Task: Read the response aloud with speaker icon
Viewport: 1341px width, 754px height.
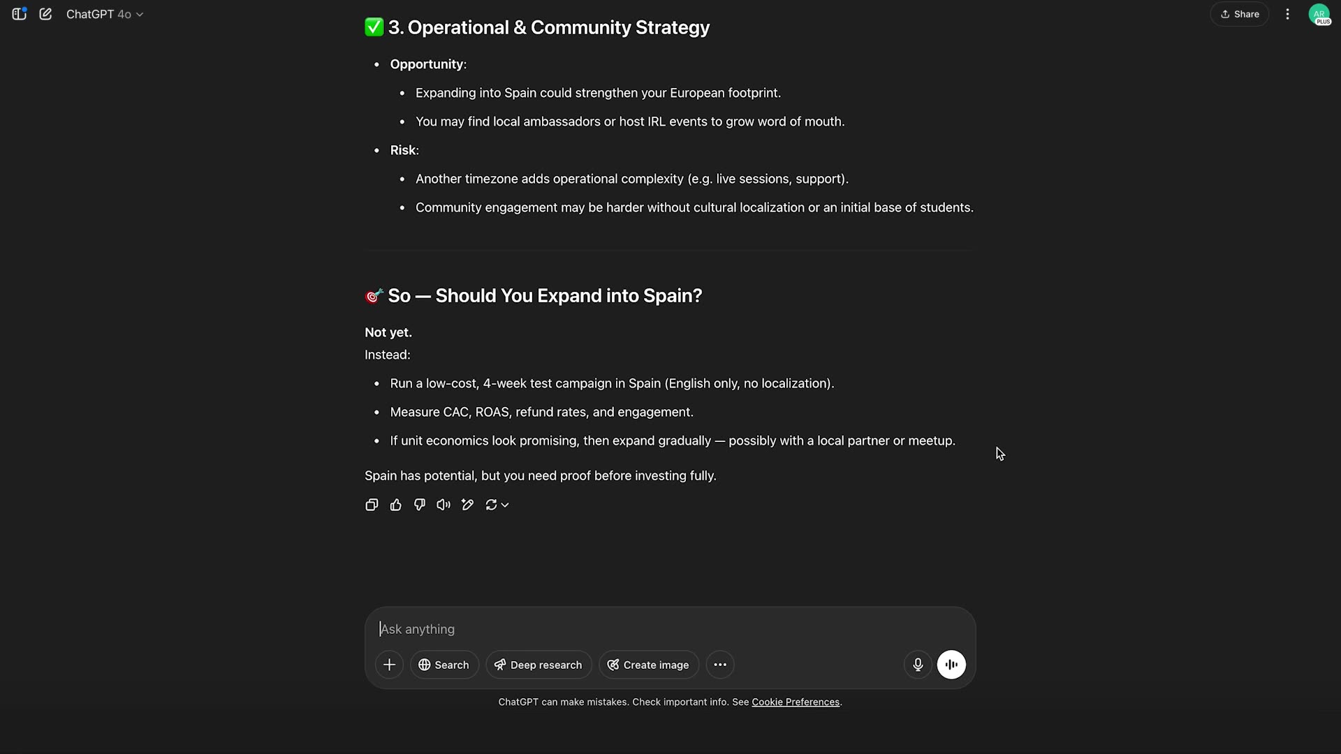Action: [444, 505]
